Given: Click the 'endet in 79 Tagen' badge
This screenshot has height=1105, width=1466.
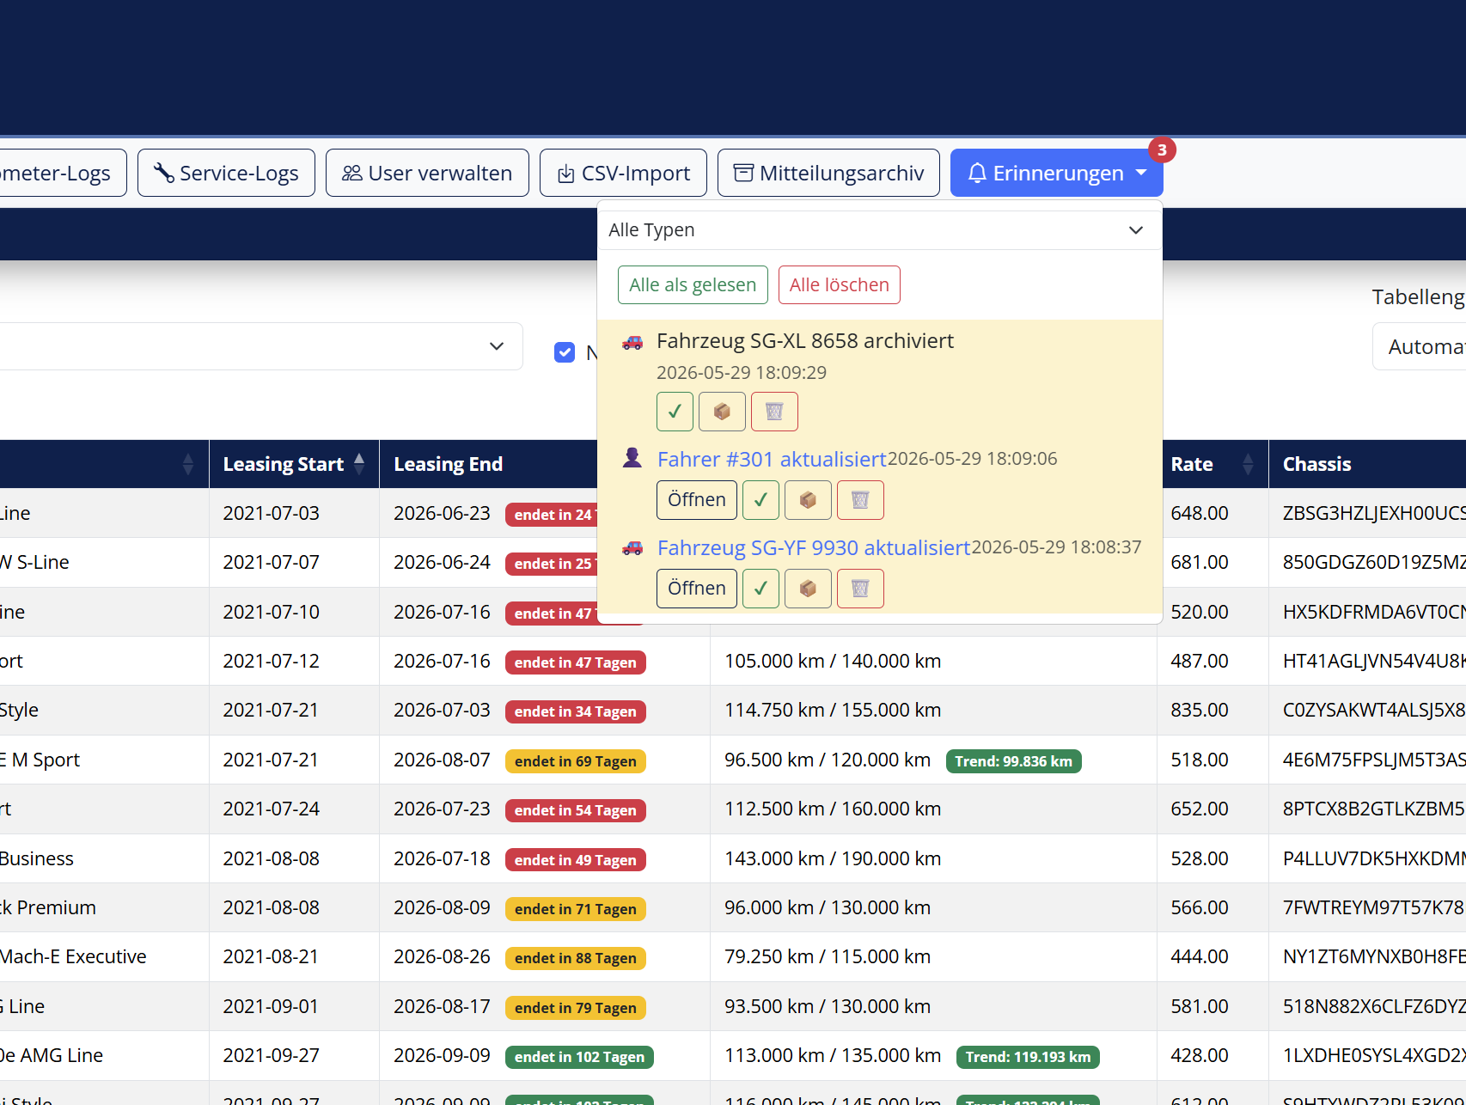Looking at the screenshot, I should click(x=575, y=1008).
